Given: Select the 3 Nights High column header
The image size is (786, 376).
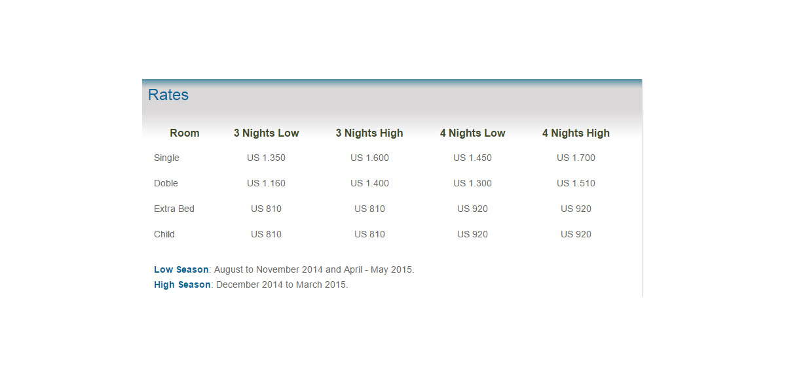Looking at the screenshot, I should click(369, 133).
